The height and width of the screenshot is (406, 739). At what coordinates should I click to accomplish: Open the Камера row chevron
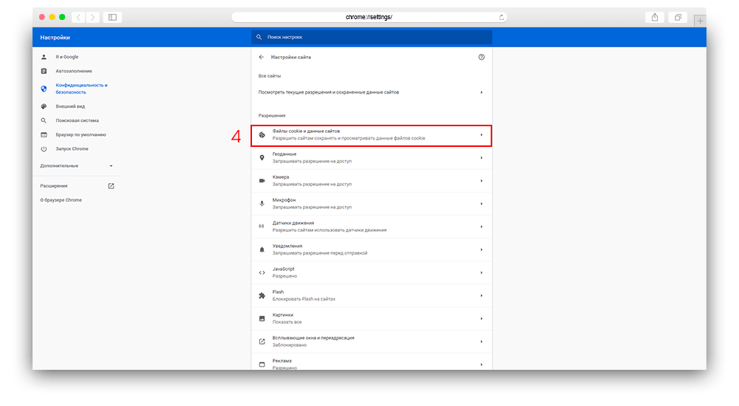tap(481, 181)
